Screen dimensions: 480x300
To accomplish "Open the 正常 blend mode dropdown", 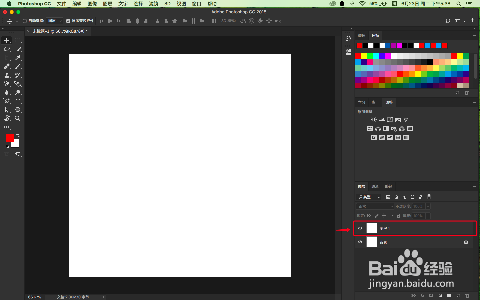I will [375, 206].
